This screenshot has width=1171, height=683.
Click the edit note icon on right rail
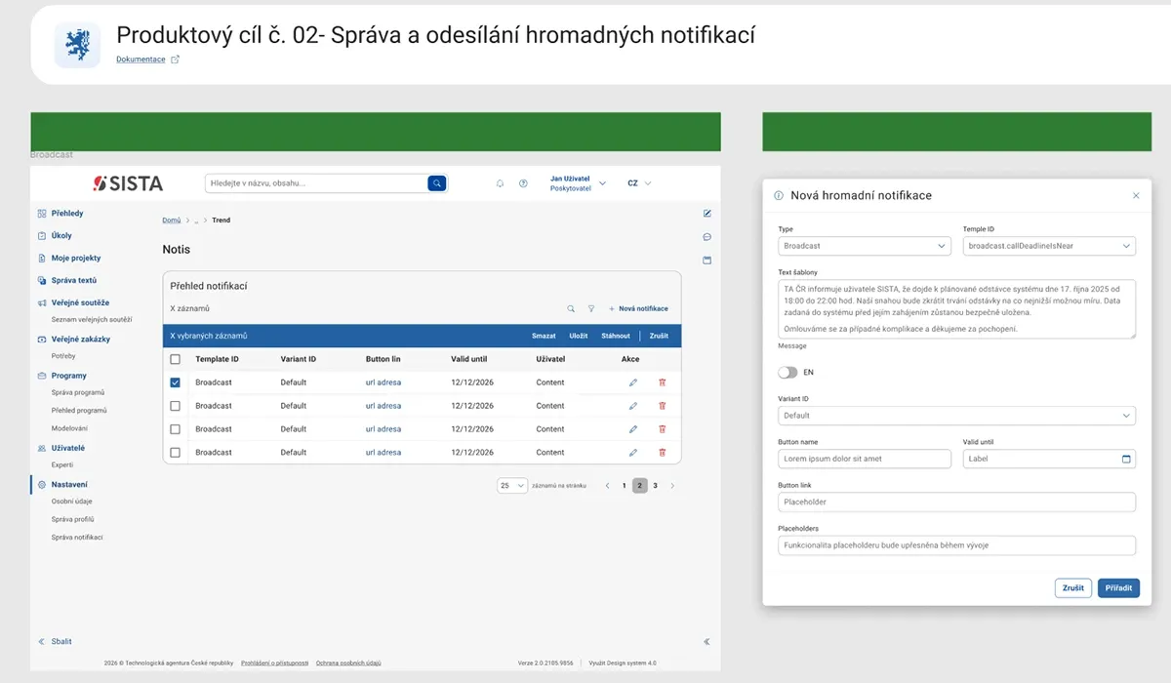tap(707, 213)
